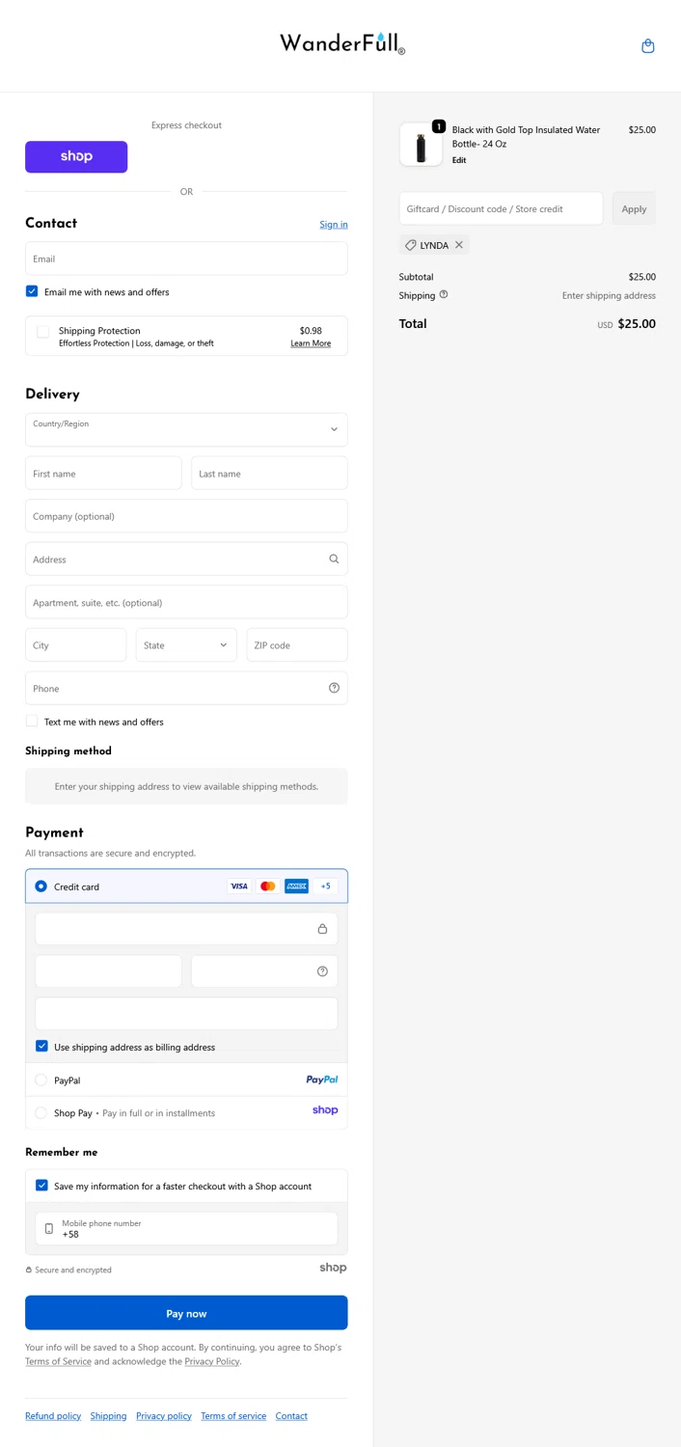Focus the Phone field
Screen dimensions: 681x1447
click(x=186, y=688)
